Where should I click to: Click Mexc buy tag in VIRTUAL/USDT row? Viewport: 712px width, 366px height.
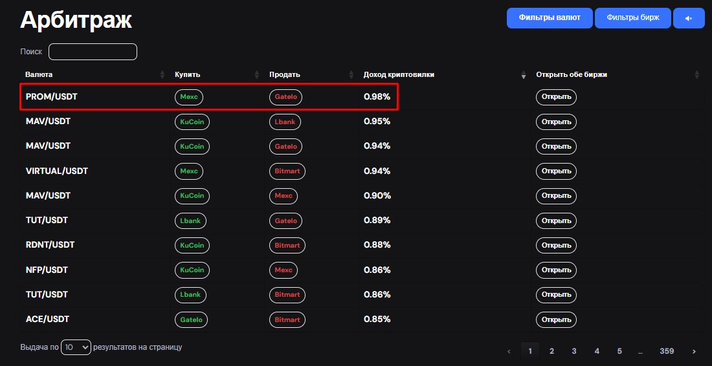click(189, 171)
